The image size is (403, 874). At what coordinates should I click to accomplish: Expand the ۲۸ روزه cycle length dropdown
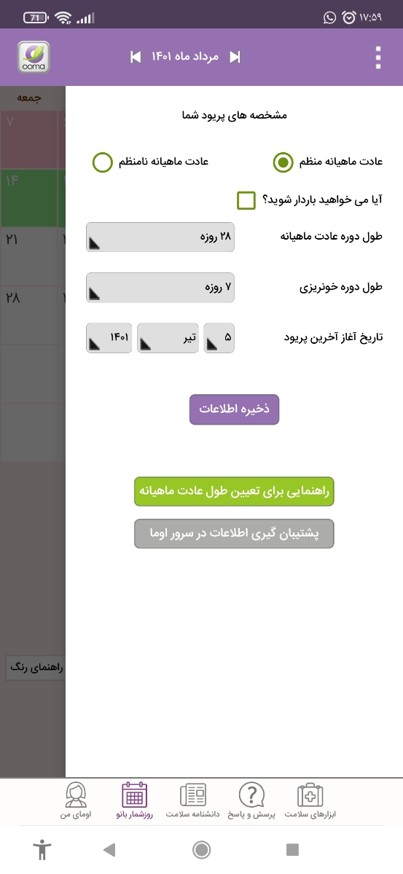(160, 237)
